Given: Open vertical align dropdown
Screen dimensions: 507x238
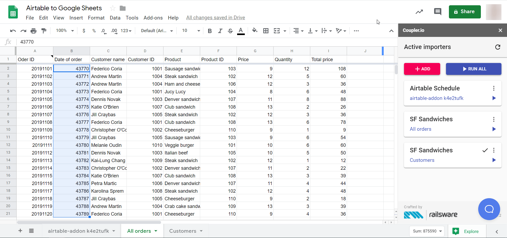Looking at the screenshot, I should point(313,31).
